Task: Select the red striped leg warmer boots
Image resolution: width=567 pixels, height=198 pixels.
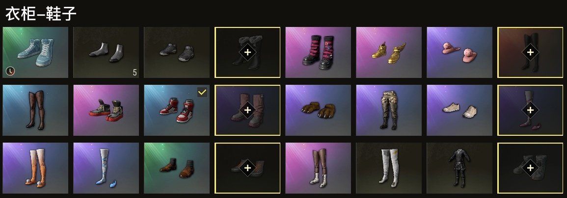Action: 318,52
